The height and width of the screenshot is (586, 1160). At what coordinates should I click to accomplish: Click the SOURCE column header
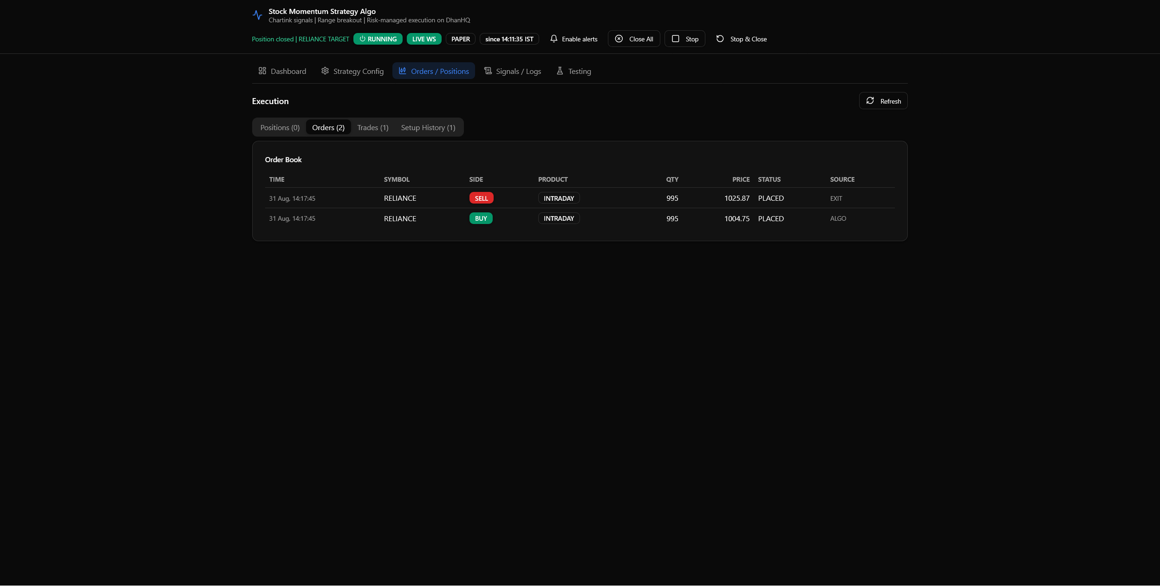point(842,179)
